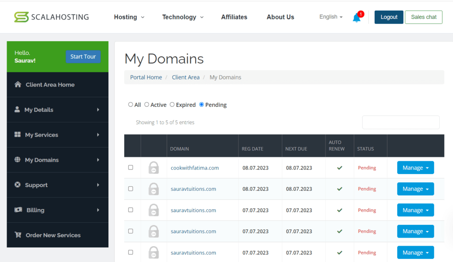453x262 pixels.
Task: Open the notification bell
Action: (x=357, y=18)
